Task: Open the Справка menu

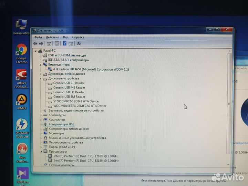Action: pos(78,37)
